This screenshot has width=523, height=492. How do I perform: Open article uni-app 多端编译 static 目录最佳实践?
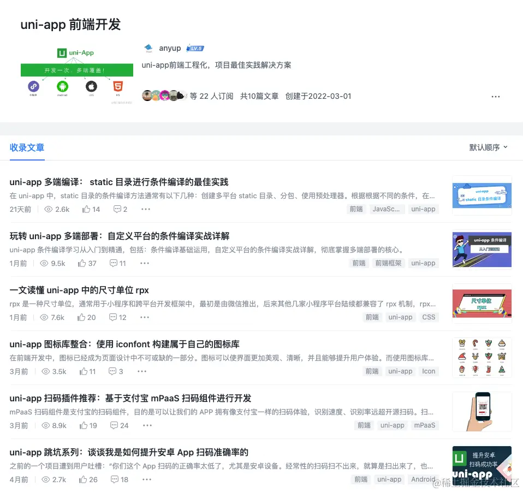(x=119, y=182)
